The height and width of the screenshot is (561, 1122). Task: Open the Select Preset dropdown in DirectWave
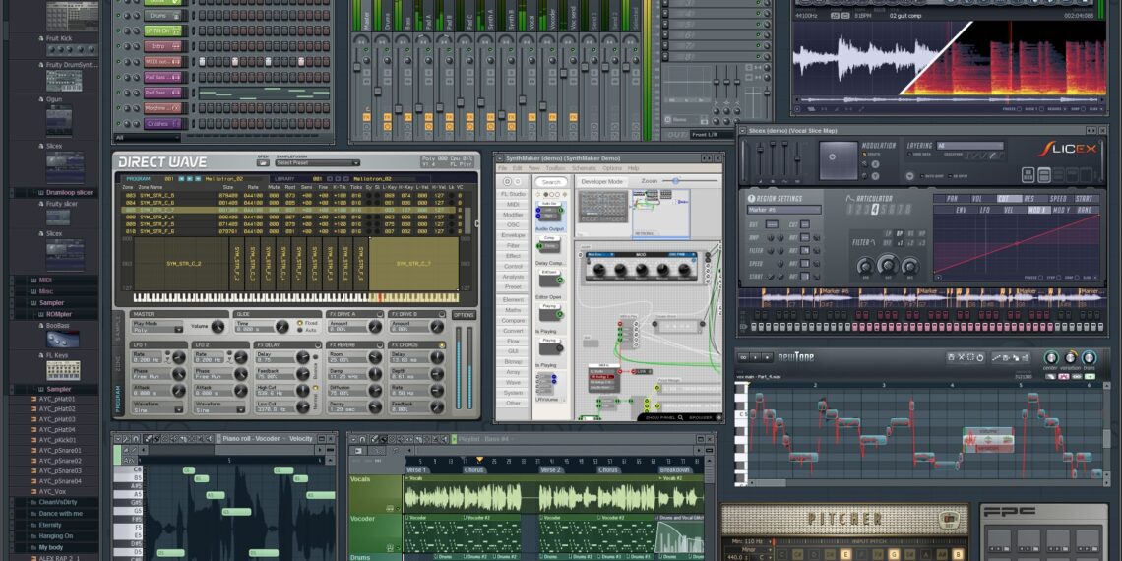[315, 163]
